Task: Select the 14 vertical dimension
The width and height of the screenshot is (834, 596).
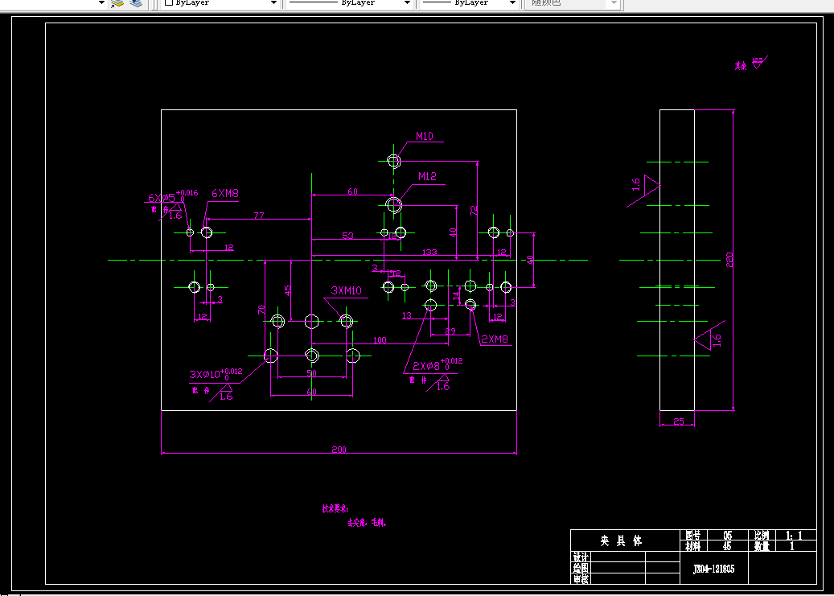Action: point(455,296)
